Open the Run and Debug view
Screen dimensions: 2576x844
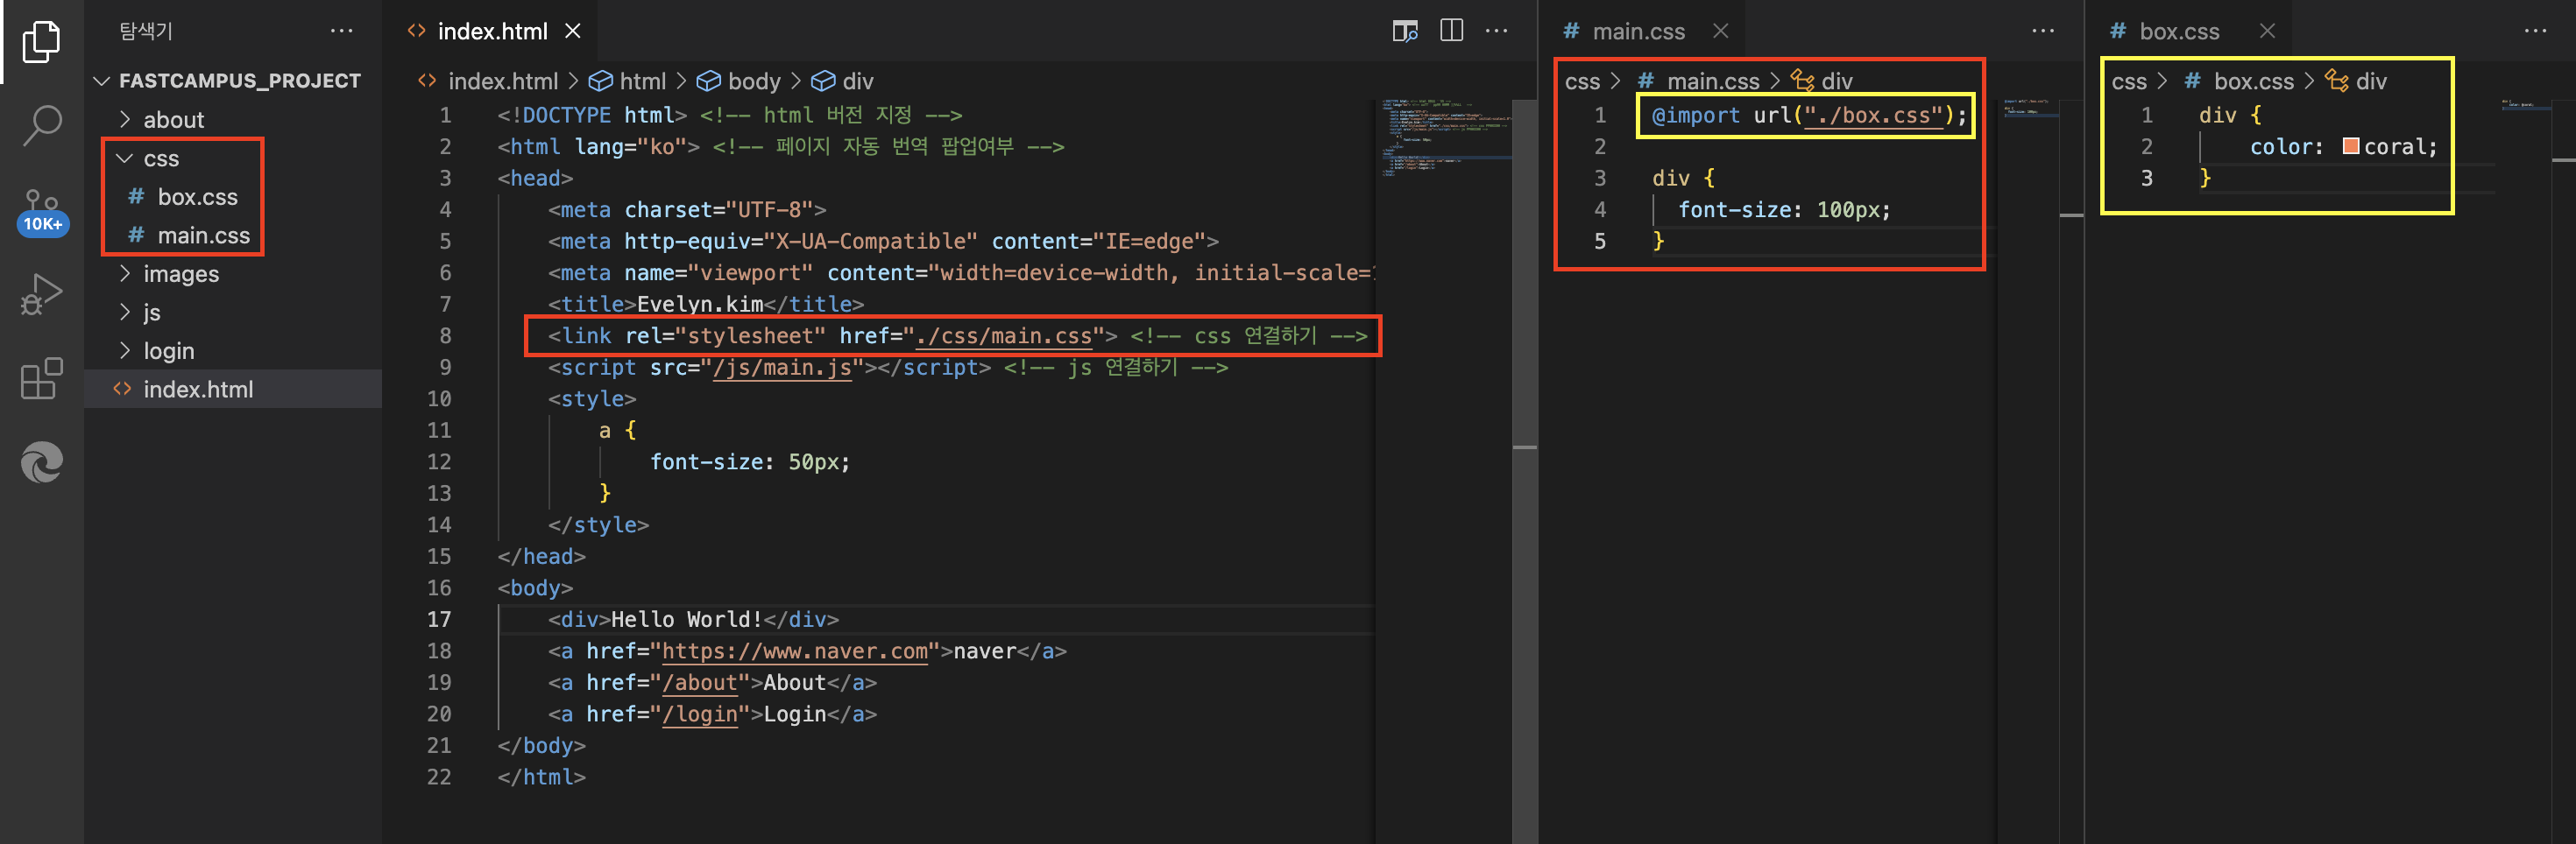[41, 295]
